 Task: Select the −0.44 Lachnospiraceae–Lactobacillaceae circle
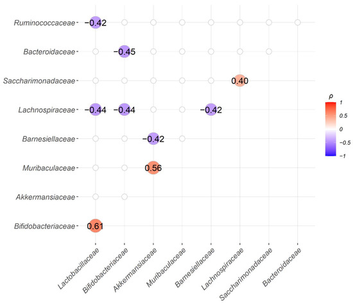96,109
